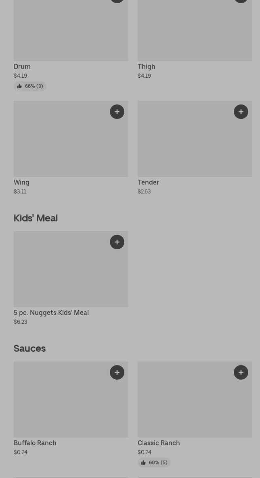The image size is (260, 478).
Task: Add Buffalo Ranch sauce with plus icon
Action: click(117, 372)
